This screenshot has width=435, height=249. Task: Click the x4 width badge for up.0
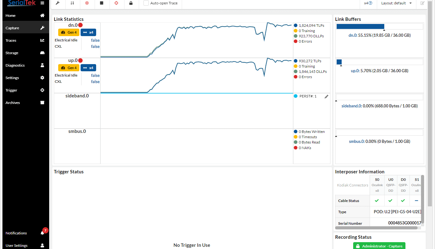pos(88,68)
